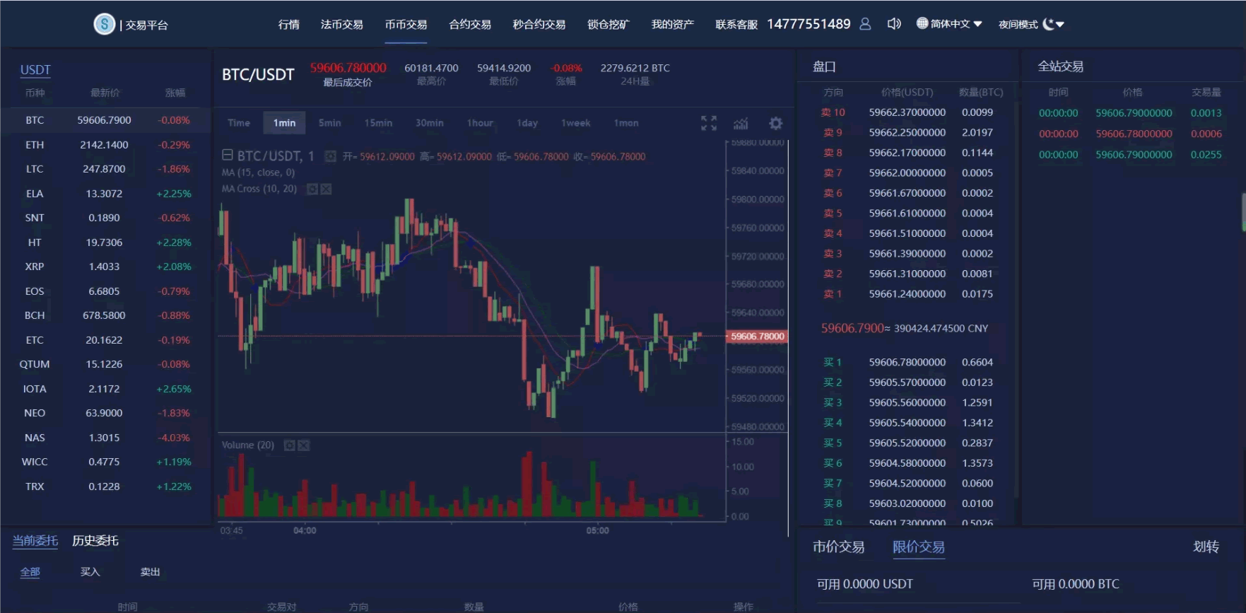This screenshot has height=613, width=1246.
Task: Click the user account profile icon
Action: [865, 24]
